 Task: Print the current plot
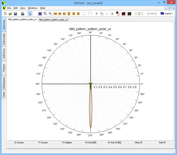pos(23,13)
